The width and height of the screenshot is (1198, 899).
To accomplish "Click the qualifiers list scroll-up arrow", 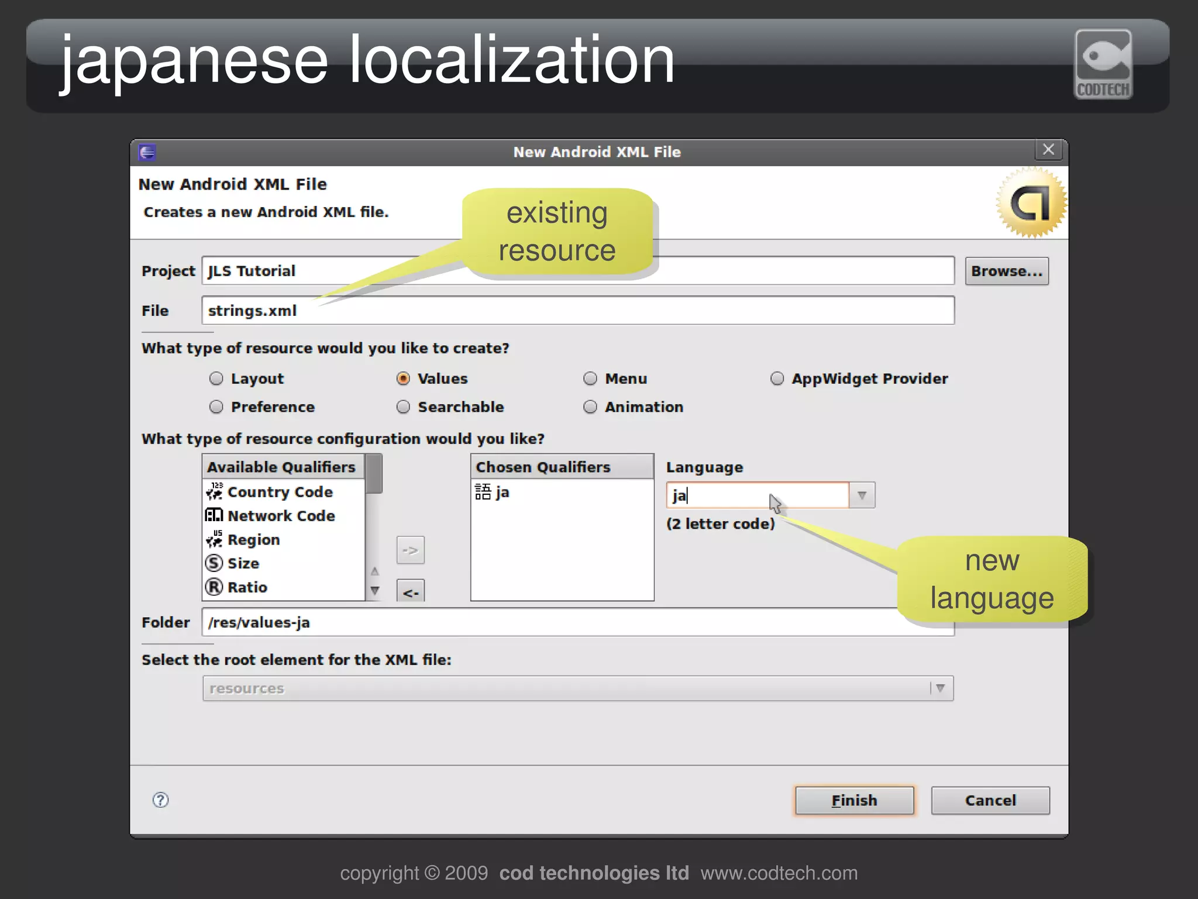I will point(375,571).
